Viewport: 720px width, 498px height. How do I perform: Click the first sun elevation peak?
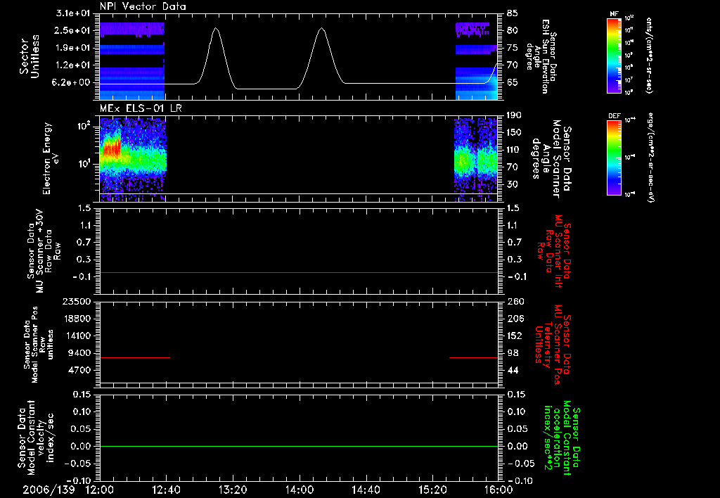click(216, 29)
